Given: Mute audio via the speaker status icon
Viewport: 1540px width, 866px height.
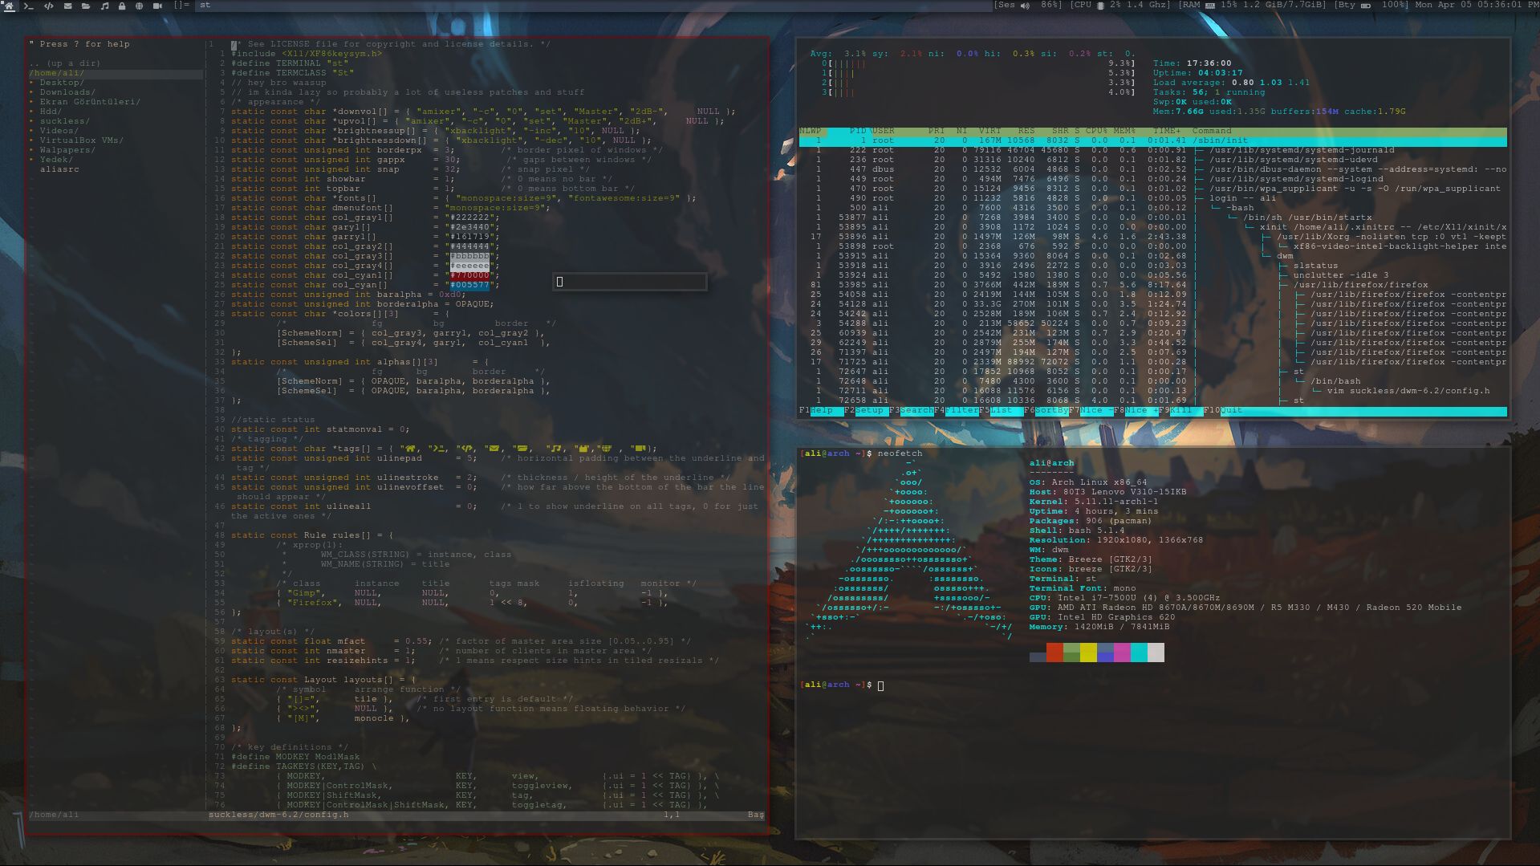Looking at the screenshot, I should click(x=1023, y=6).
